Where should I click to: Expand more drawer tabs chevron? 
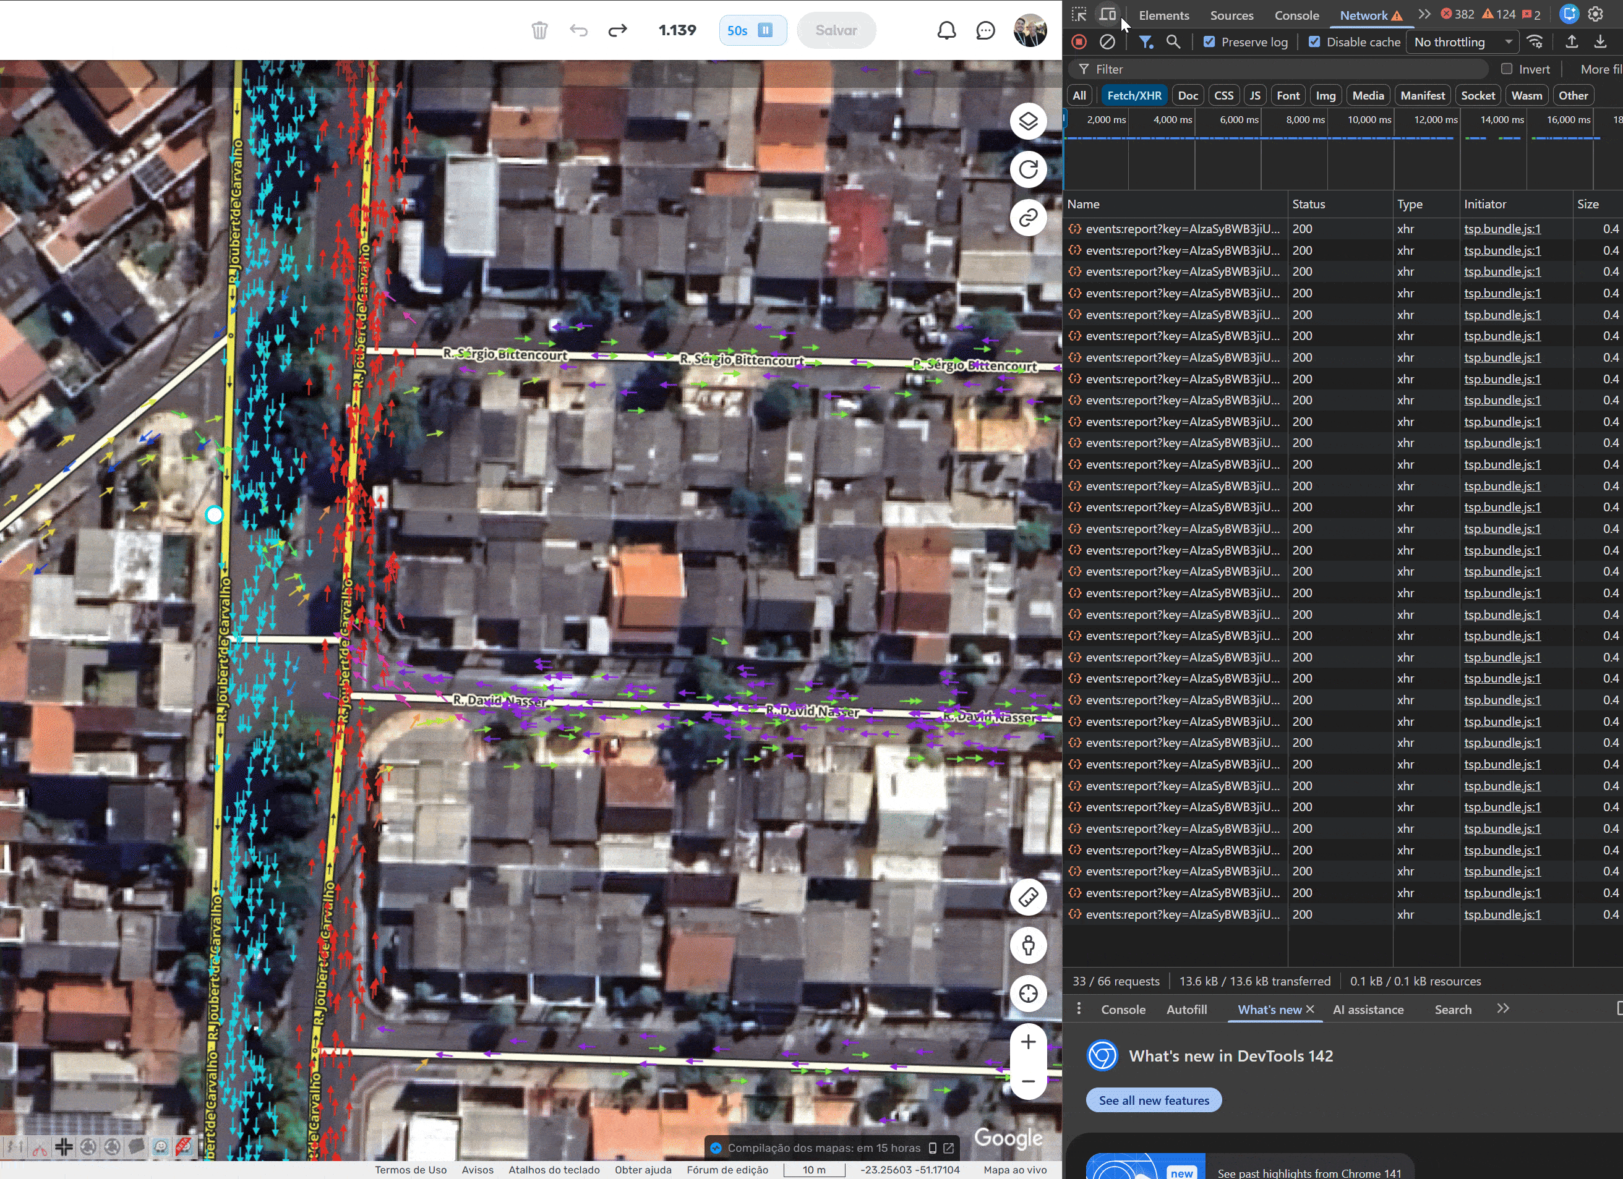click(1503, 1009)
